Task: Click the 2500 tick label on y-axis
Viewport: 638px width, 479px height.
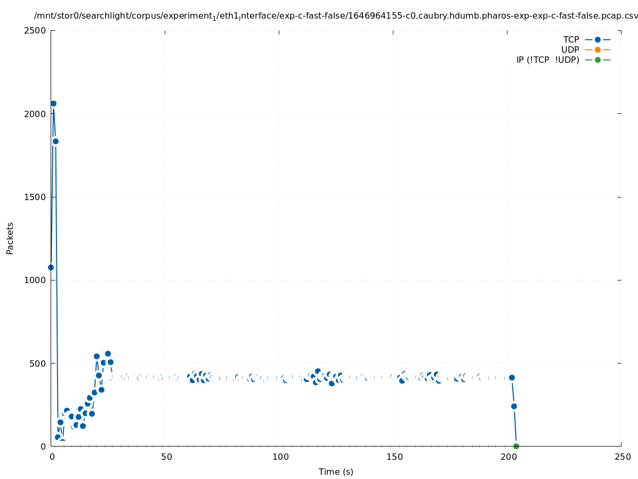Action: [x=35, y=30]
